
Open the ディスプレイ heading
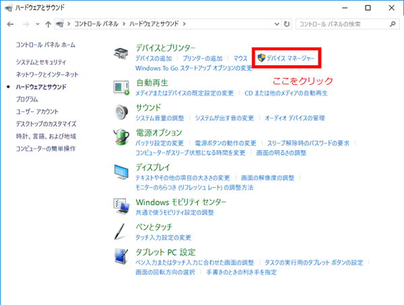click(x=153, y=168)
